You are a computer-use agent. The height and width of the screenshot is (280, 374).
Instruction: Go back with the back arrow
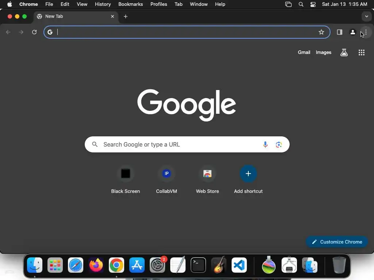click(8, 32)
